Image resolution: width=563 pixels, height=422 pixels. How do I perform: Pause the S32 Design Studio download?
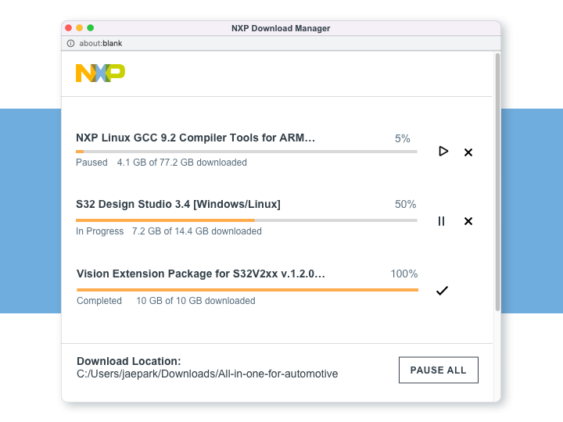pos(442,221)
